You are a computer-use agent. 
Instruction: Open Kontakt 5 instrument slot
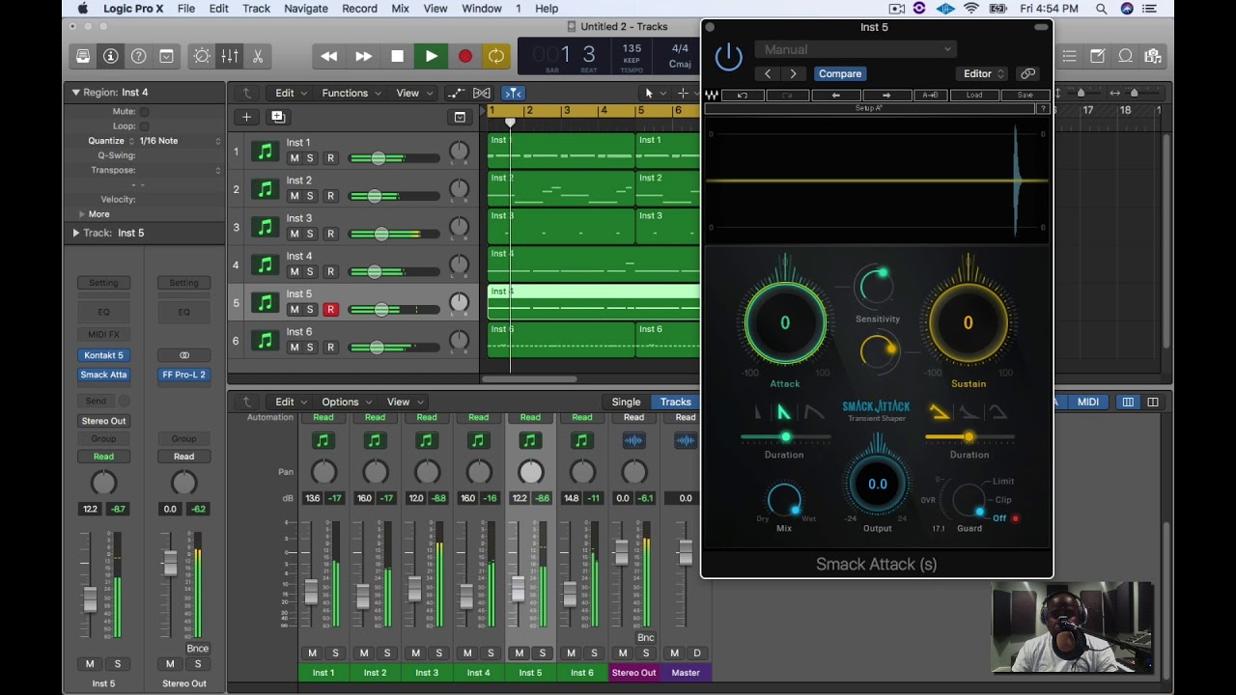pyautogui.click(x=103, y=355)
